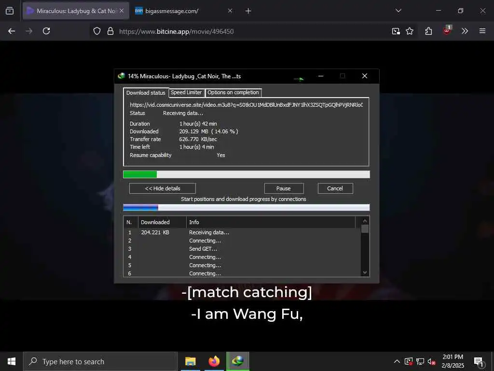
Task: Click the 209.129 MB downloaded value
Action: 193,131
